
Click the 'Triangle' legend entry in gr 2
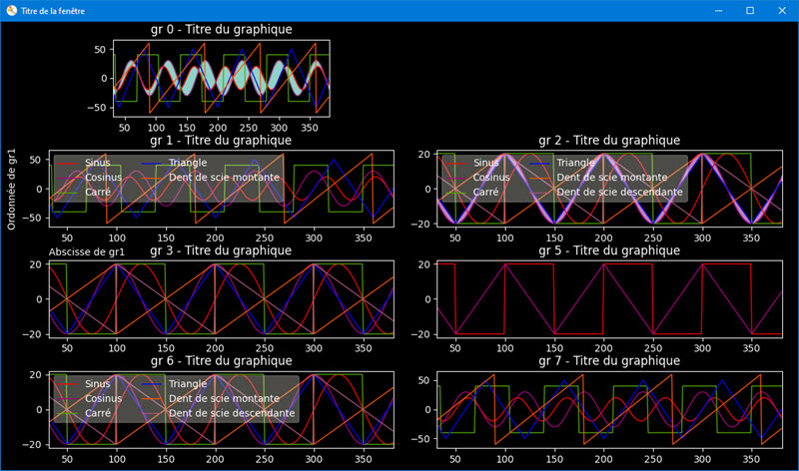tap(576, 163)
